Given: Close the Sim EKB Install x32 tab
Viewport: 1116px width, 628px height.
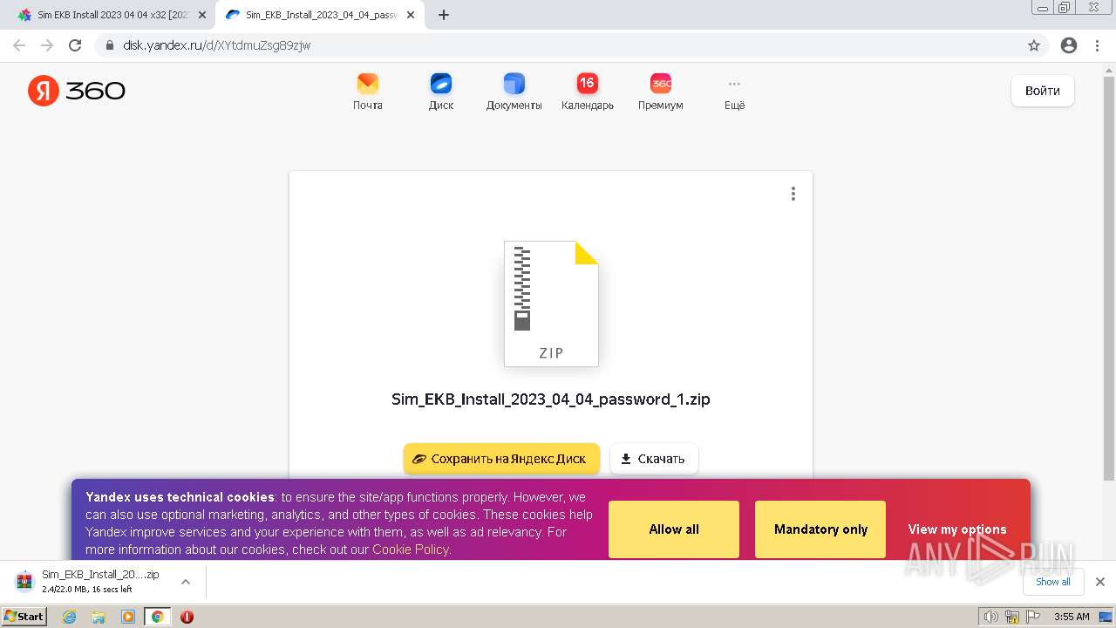Looking at the screenshot, I should (x=202, y=15).
